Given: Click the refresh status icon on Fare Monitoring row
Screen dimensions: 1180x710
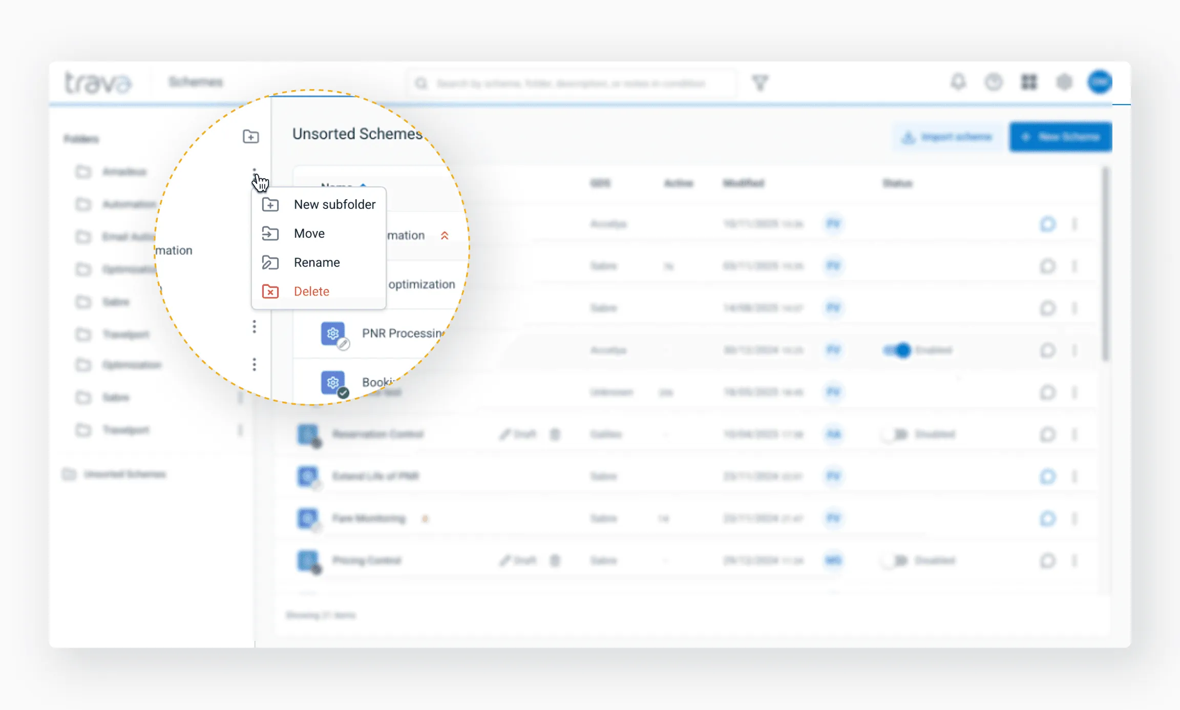Looking at the screenshot, I should click(1048, 518).
